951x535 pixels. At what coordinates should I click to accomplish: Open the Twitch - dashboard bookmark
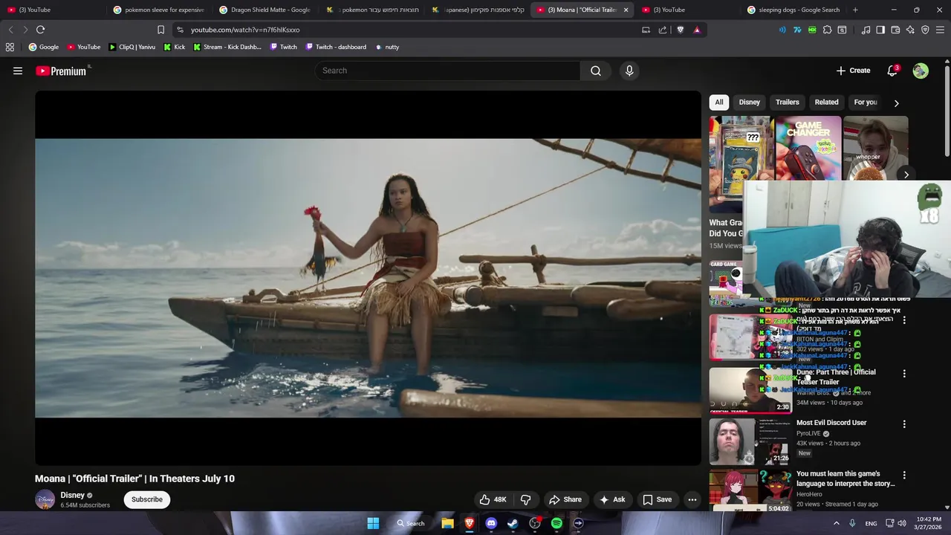[335, 47]
